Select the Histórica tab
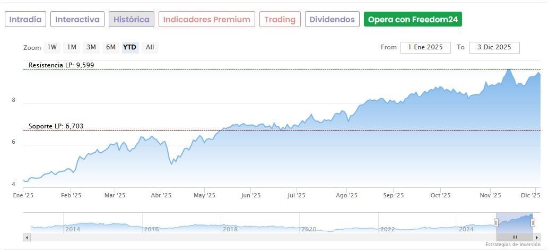Image resolution: width=549 pixels, height=252 pixels. click(x=132, y=20)
